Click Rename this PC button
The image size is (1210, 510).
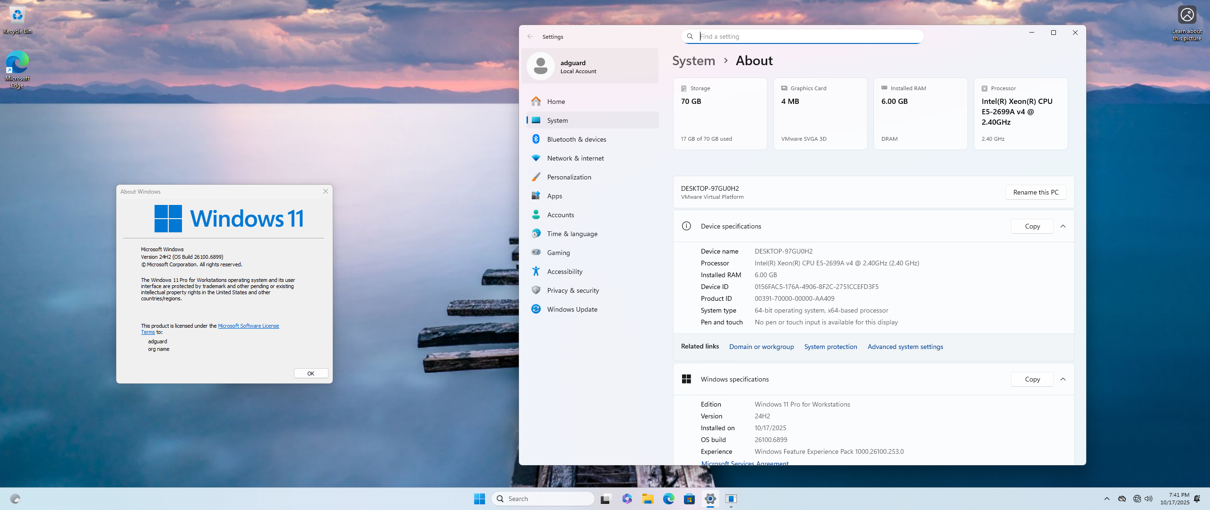tap(1036, 192)
